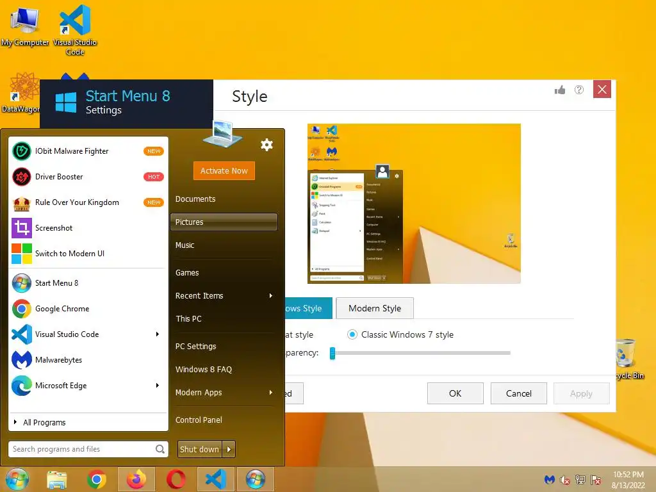
Task: Open Visual Studio Code from start menu list
Action: [88, 334]
